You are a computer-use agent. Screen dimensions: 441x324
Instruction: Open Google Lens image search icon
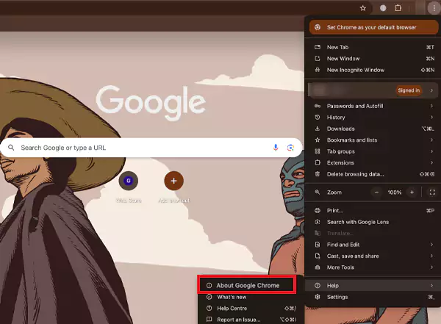pyautogui.click(x=290, y=148)
